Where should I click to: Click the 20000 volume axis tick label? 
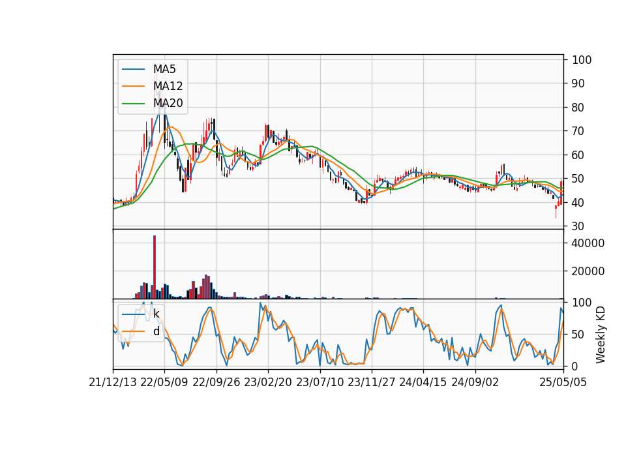(x=588, y=271)
